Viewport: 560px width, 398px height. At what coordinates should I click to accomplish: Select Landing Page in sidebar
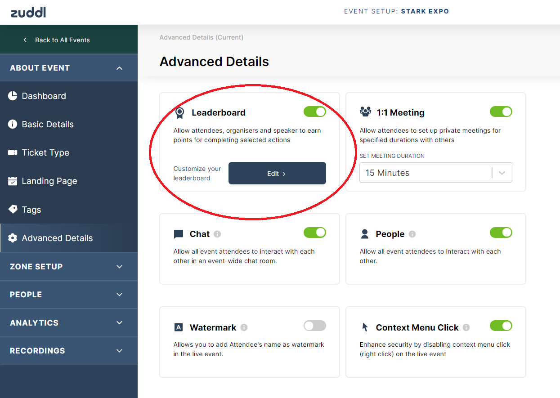(69, 181)
